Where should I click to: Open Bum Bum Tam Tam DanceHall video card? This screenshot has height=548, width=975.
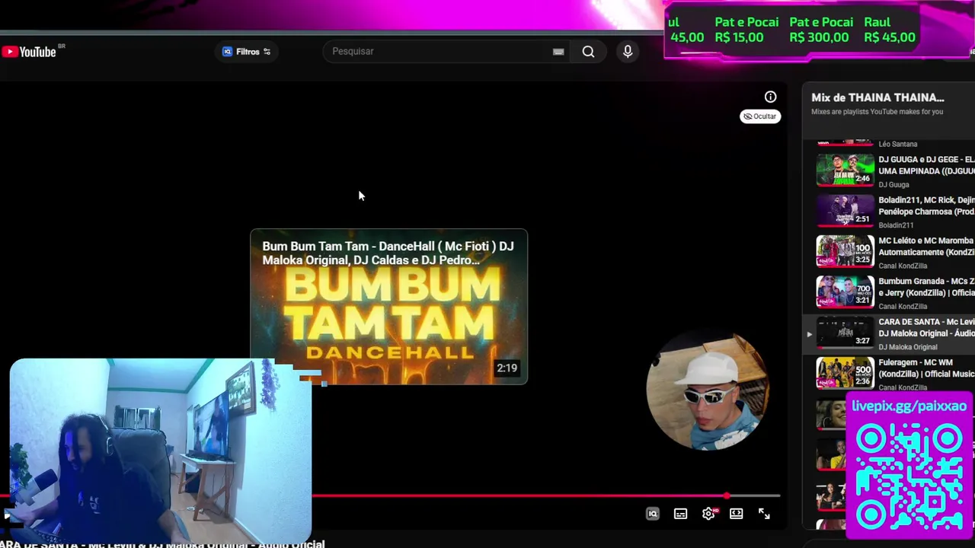[388, 307]
